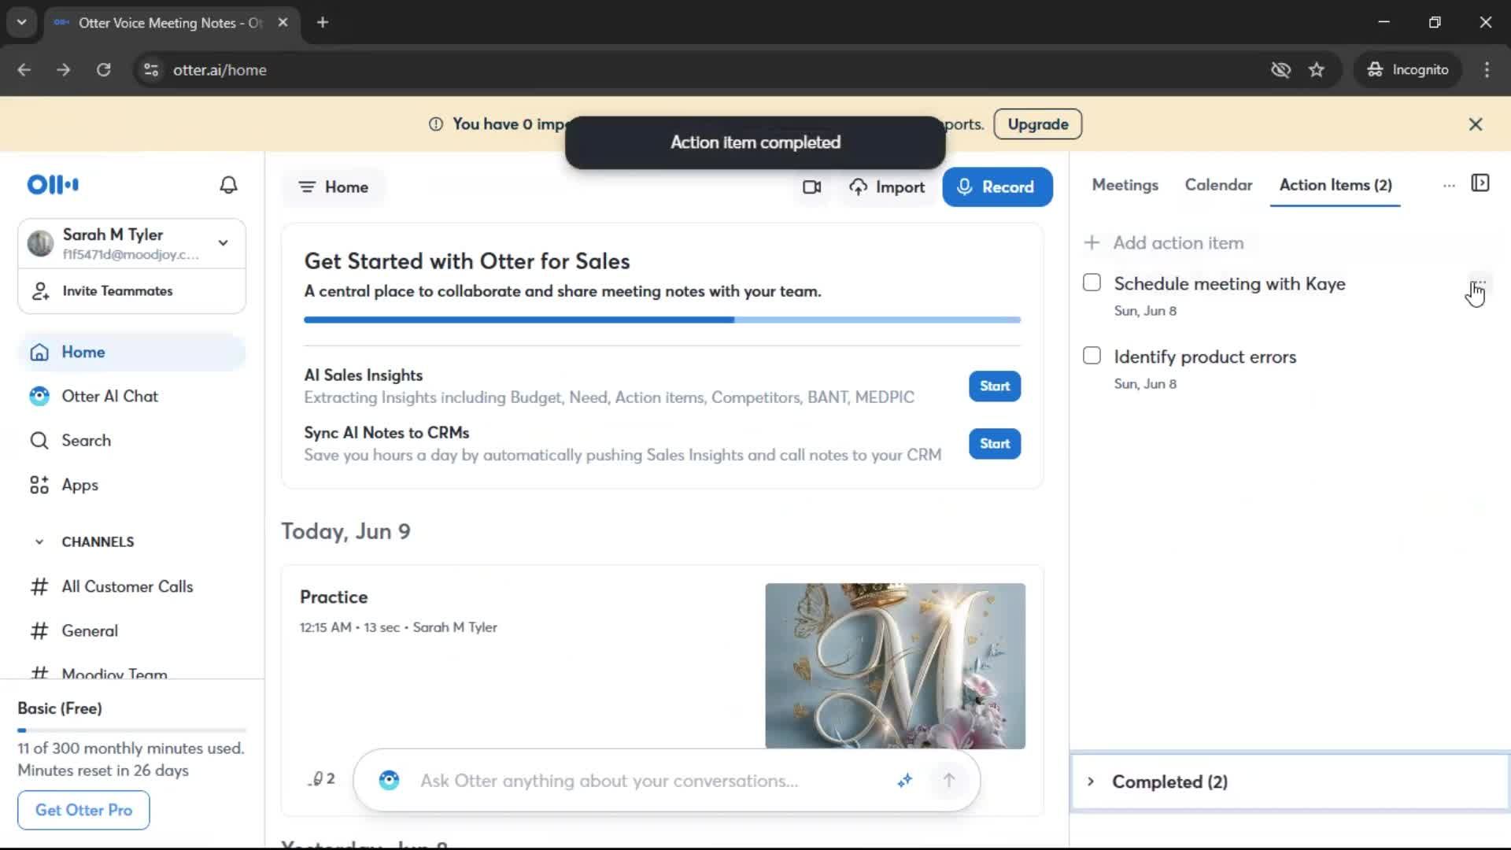Click the site information icon

point(151,70)
